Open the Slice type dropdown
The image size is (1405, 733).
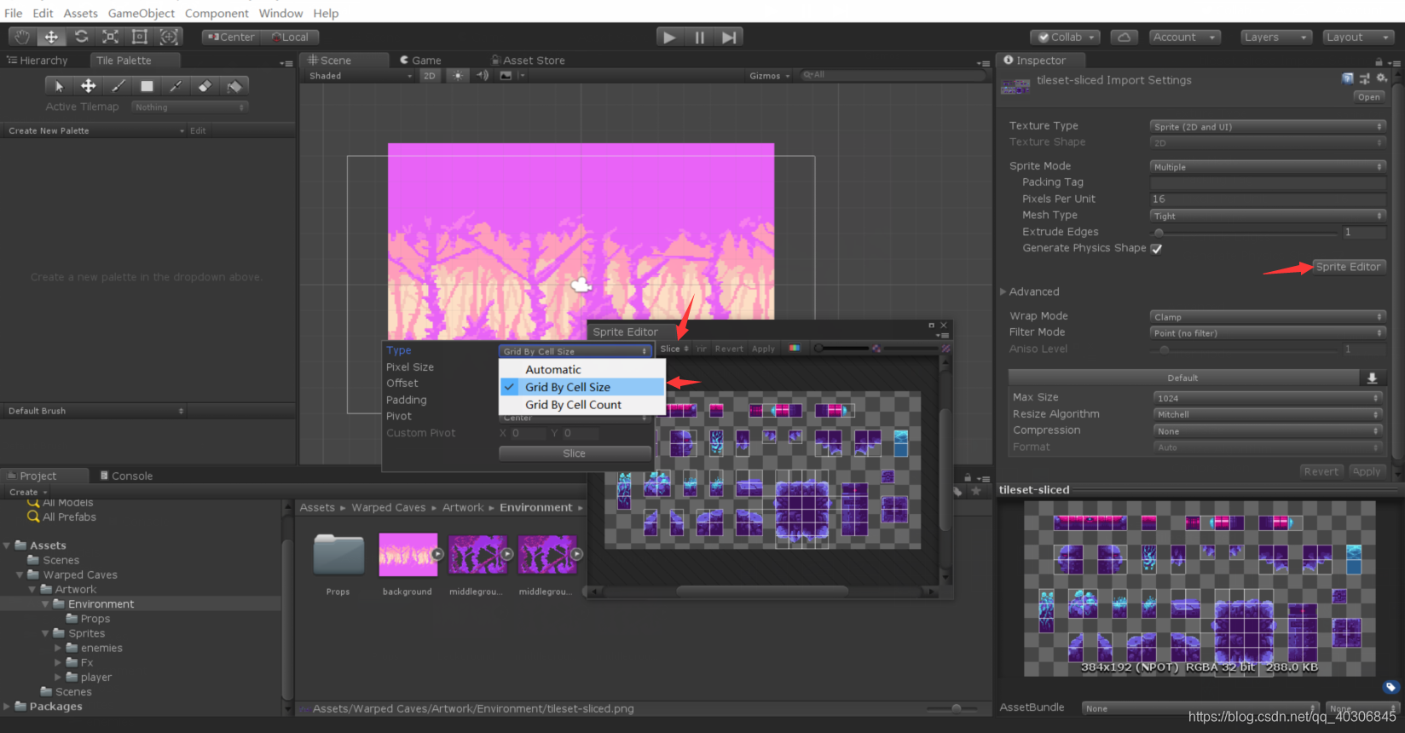coord(575,351)
